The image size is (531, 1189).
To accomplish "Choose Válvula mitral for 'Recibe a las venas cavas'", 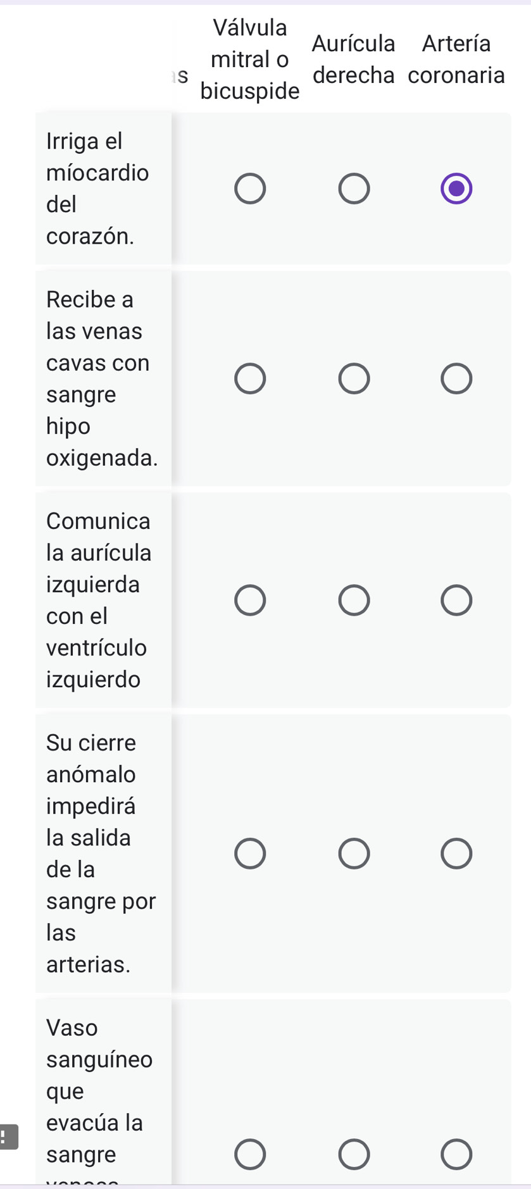I will [x=250, y=378].
